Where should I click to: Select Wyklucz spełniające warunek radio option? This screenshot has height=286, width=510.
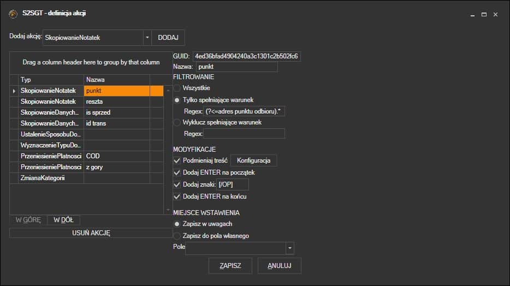(x=177, y=122)
